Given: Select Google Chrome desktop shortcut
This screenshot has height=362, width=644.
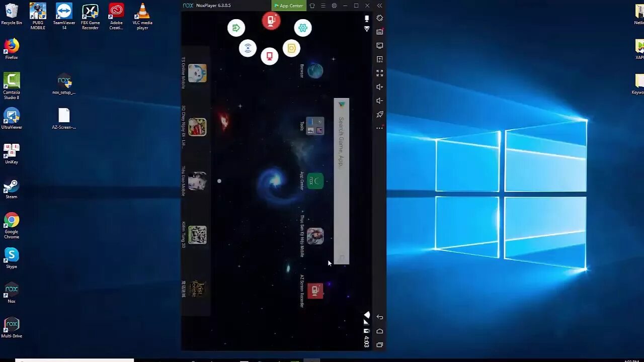Looking at the screenshot, I should tap(12, 225).
